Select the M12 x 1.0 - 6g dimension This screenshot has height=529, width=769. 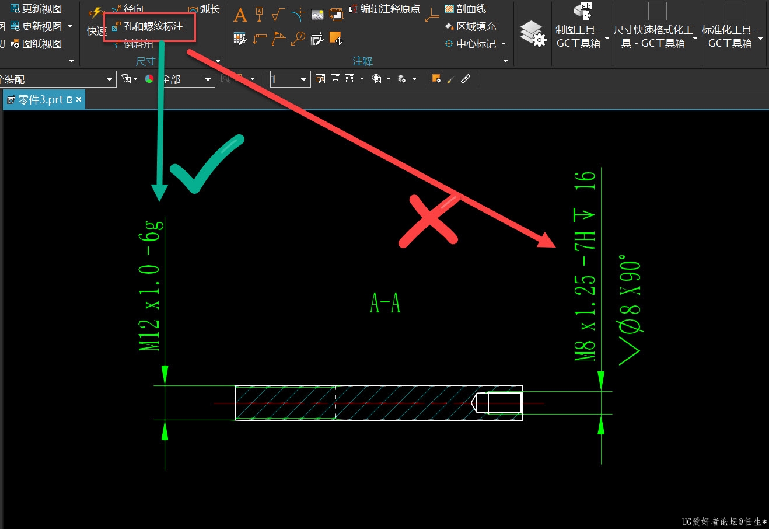(x=150, y=285)
